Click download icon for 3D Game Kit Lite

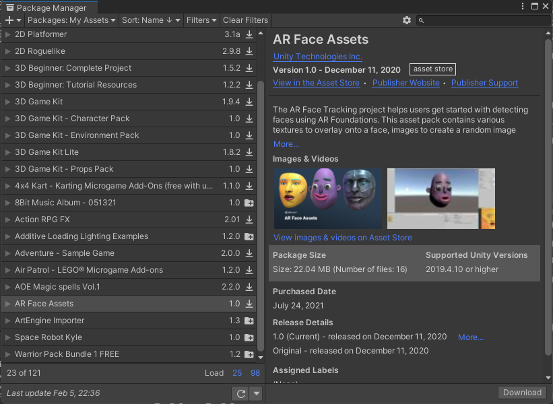coord(249,152)
